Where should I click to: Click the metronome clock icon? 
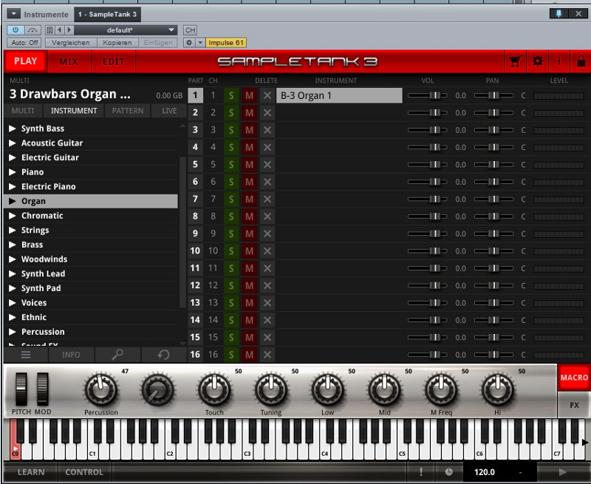coord(448,472)
